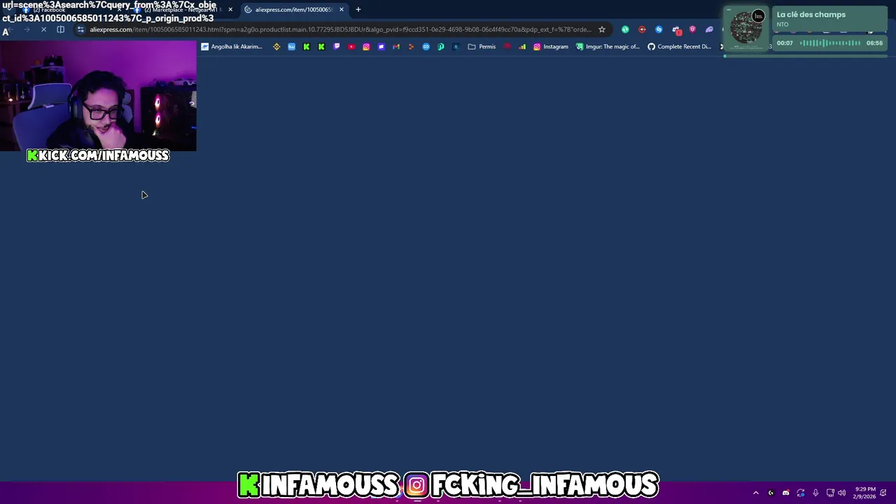Show hidden system tray icons
The width and height of the screenshot is (896, 504).
pyautogui.click(x=755, y=493)
